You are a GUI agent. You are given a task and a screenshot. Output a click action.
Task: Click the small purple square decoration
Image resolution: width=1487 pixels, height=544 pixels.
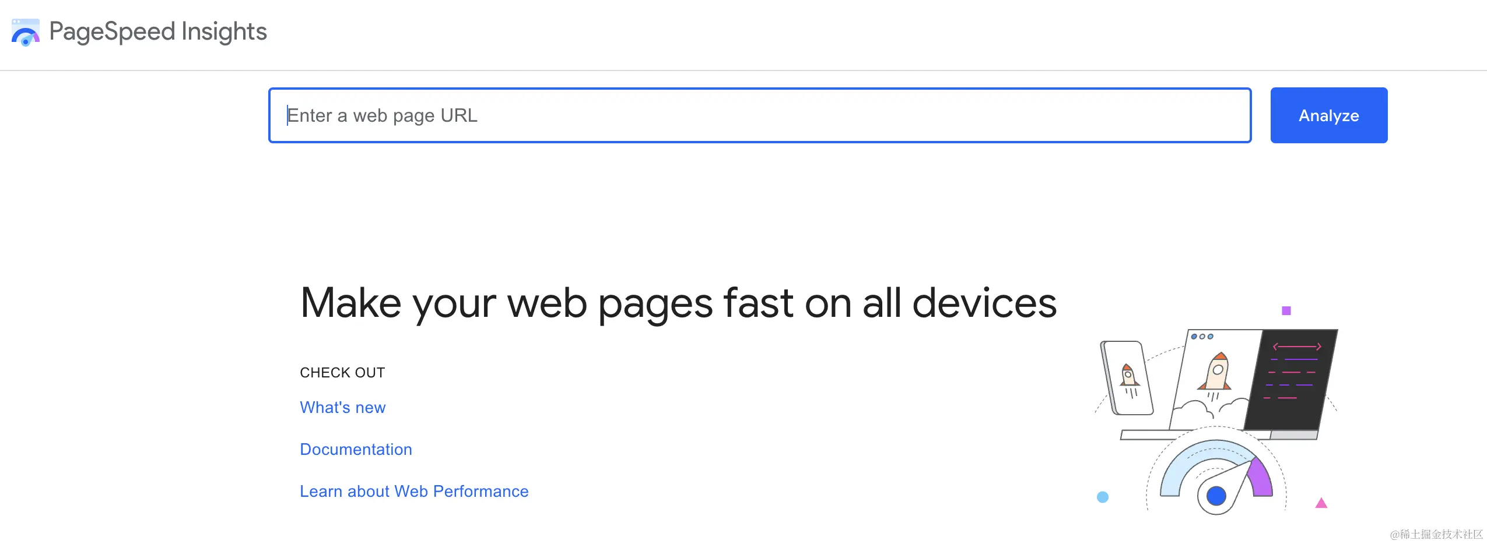(1286, 310)
